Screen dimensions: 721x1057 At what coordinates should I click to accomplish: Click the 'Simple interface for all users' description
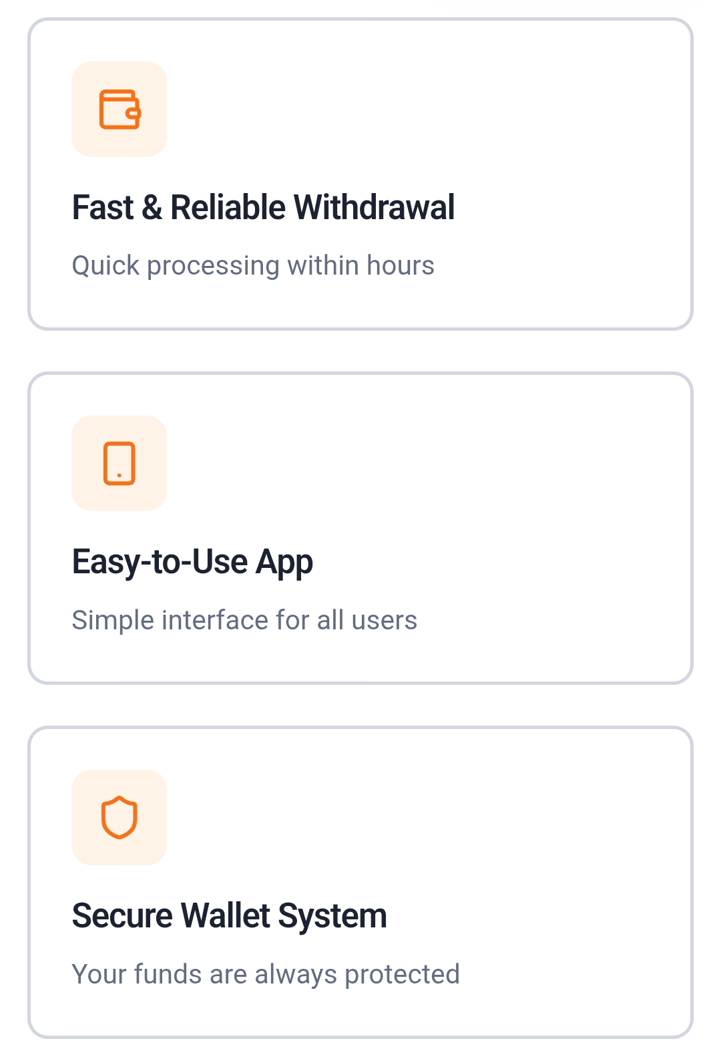(x=244, y=620)
